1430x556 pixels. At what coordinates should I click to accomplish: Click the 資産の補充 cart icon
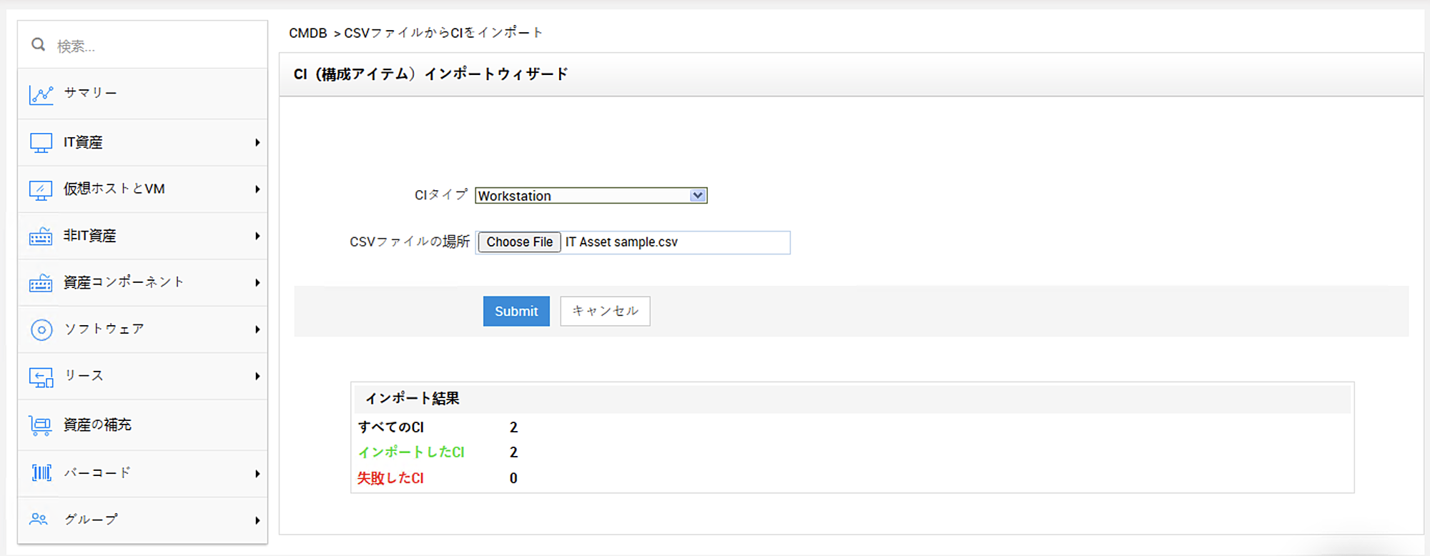(41, 426)
